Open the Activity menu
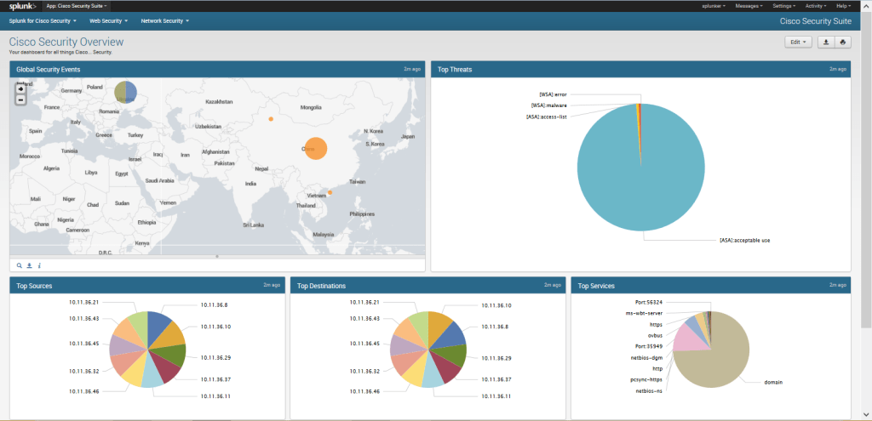This screenshot has width=872, height=421. click(x=816, y=6)
